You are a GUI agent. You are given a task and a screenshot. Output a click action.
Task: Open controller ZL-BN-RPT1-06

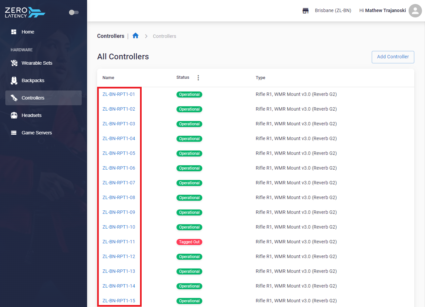pyautogui.click(x=119, y=168)
